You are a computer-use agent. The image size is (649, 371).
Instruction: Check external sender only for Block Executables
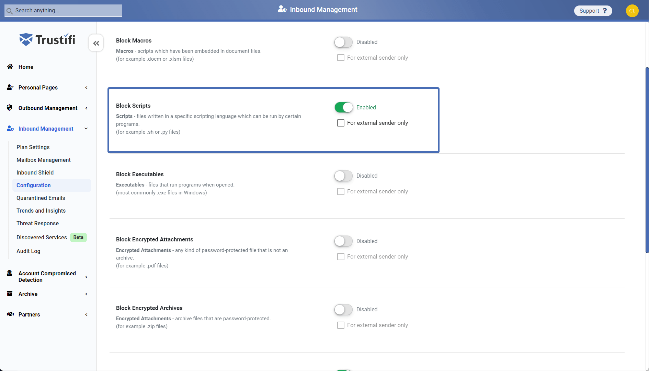[x=341, y=191]
